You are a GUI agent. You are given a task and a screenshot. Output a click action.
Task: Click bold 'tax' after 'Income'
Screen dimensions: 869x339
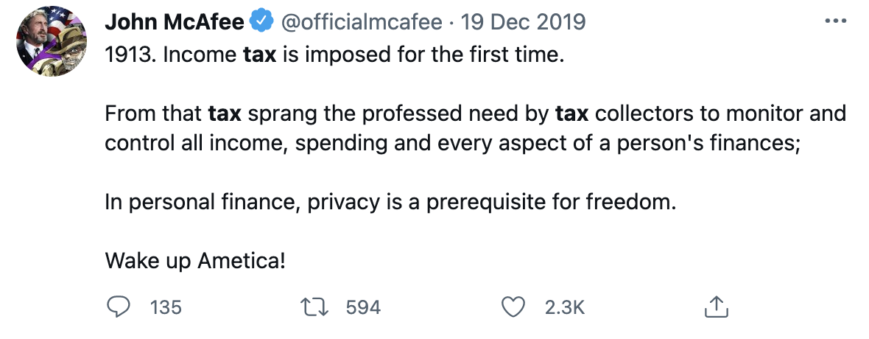pos(258,56)
